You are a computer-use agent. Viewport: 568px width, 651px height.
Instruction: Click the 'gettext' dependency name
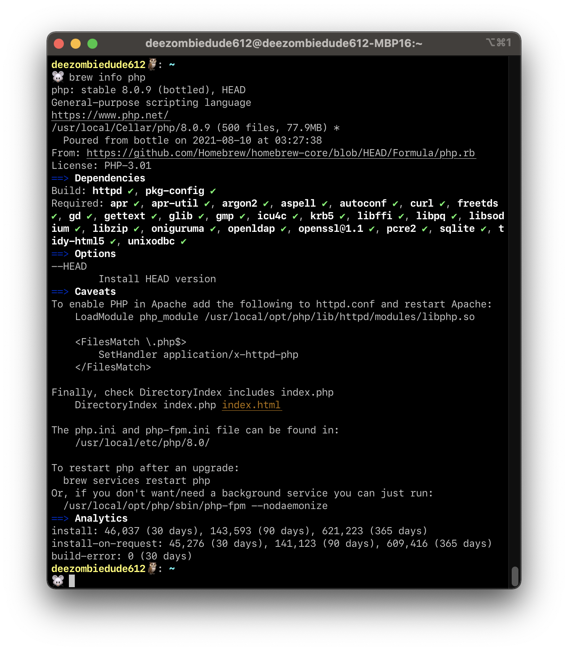click(125, 216)
